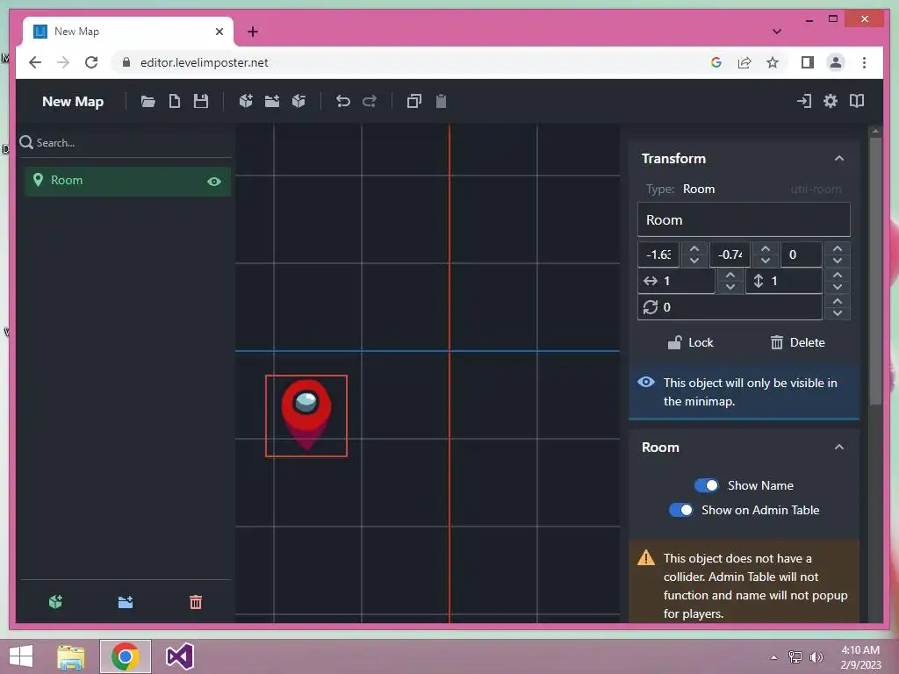This screenshot has height=674, width=899.
Task: Add folder from bottom-left blue icon
Action: [x=126, y=602]
